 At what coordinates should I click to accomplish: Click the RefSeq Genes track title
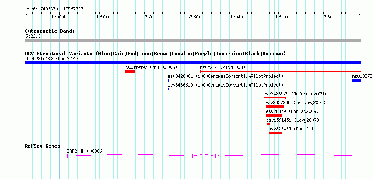point(43,146)
